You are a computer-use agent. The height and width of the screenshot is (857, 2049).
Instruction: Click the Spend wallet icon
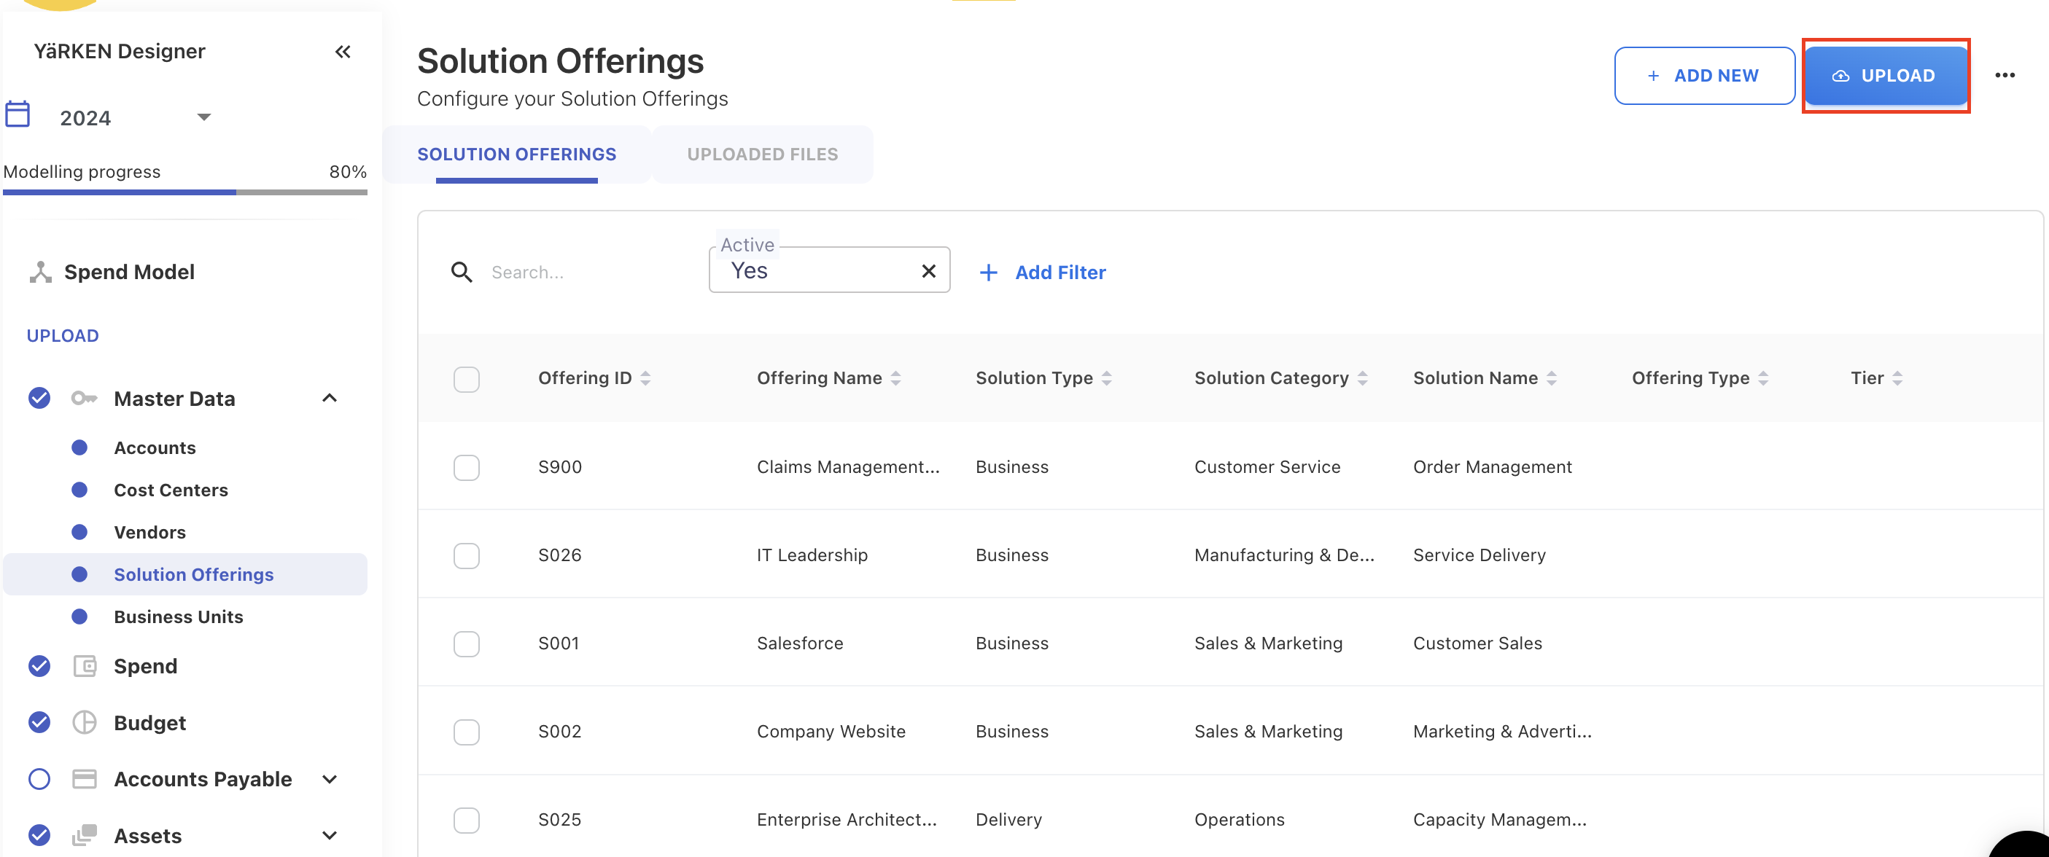pos(85,666)
